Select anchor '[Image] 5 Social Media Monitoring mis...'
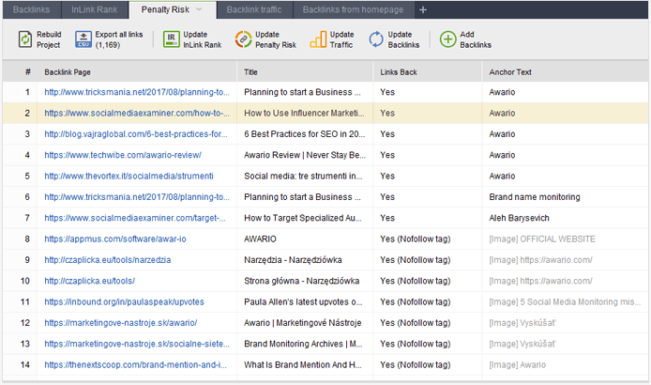 pos(565,301)
